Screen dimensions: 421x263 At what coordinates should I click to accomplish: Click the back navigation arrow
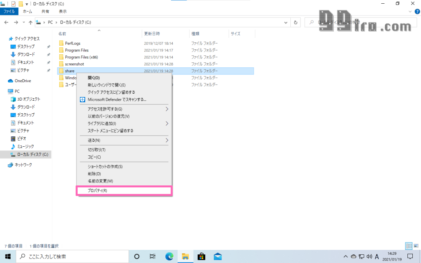[7, 23]
